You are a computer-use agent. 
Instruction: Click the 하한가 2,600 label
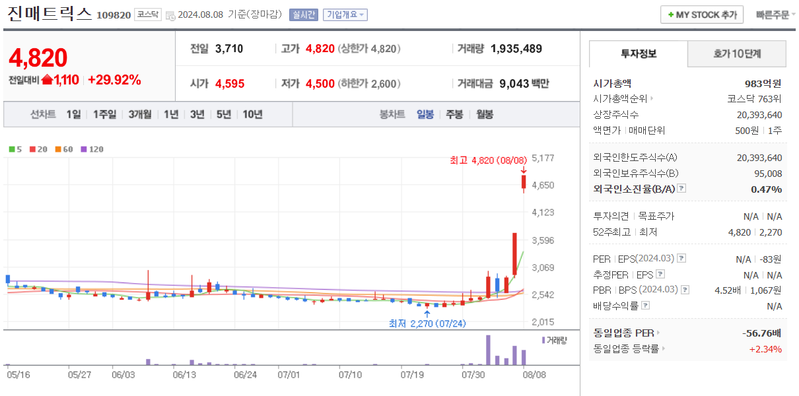369,84
